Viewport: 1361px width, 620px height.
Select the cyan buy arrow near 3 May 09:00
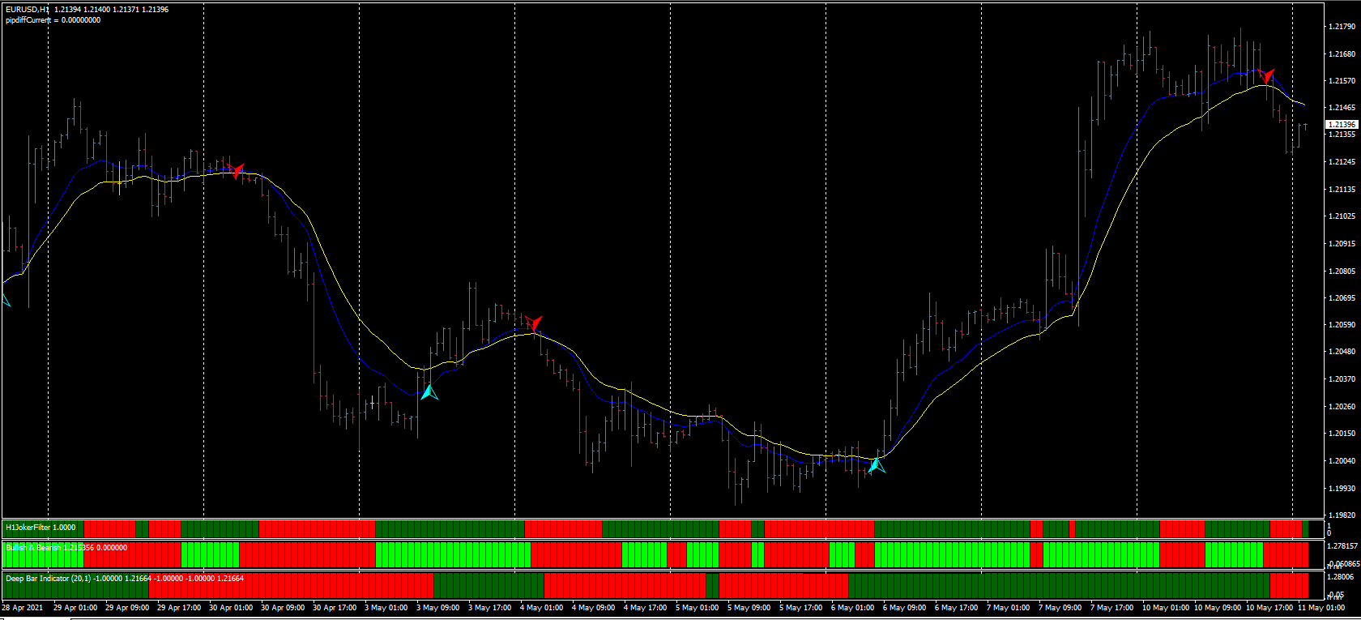[x=429, y=392]
